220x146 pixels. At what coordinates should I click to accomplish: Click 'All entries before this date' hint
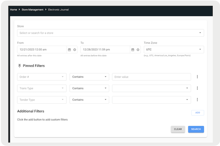click(x=93, y=56)
